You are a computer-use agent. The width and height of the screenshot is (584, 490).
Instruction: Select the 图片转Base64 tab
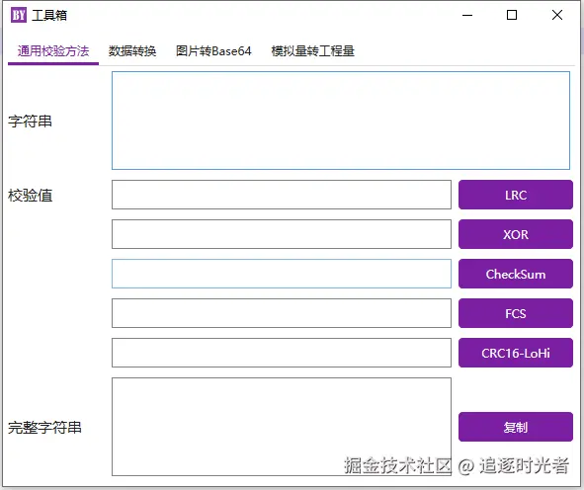click(213, 51)
